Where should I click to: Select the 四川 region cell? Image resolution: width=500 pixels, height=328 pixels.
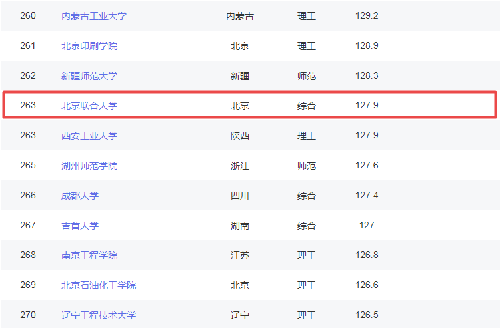pyautogui.click(x=240, y=196)
